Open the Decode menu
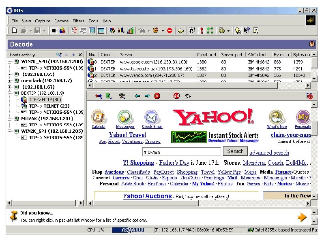The width and height of the screenshot is (324, 242). coord(61,21)
